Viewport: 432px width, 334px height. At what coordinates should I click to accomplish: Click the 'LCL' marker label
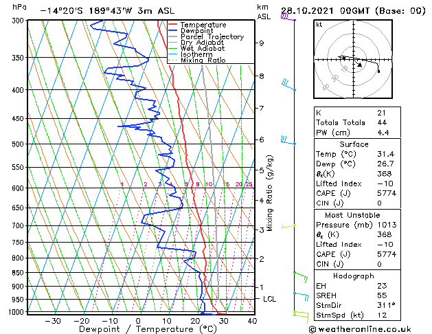pyautogui.click(x=269, y=299)
